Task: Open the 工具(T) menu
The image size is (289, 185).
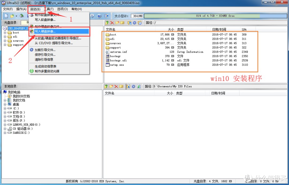Action: point(49,9)
